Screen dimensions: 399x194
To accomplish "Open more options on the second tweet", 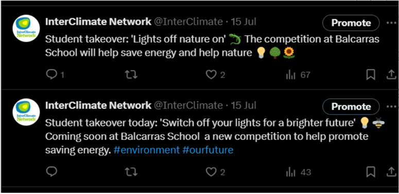I will [x=391, y=107].
